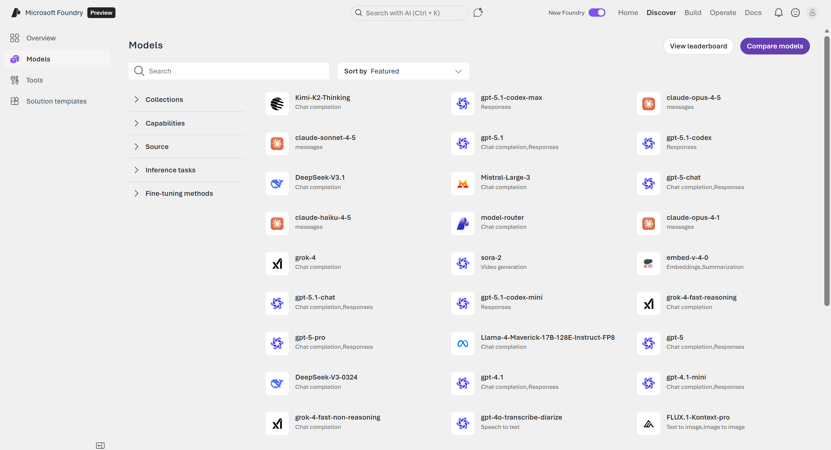Select the Tools item in the sidebar
Viewport: 831px width, 450px height.
34,80
